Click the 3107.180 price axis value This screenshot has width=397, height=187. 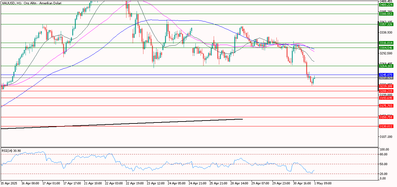pyautogui.click(x=386, y=137)
